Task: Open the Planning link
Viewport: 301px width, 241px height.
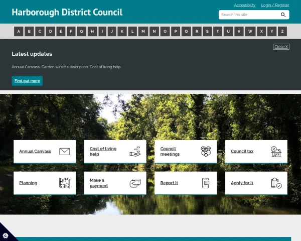Action: pyautogui.click(x=28, y=183)
